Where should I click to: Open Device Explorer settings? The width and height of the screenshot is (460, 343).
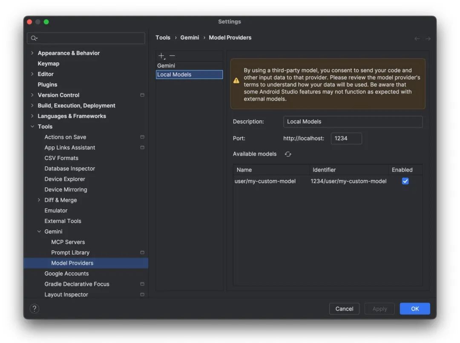tap(65, 179)
